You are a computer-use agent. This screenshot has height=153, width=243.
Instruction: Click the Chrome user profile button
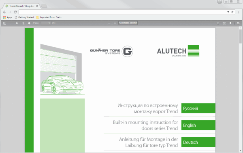(220, 2)
